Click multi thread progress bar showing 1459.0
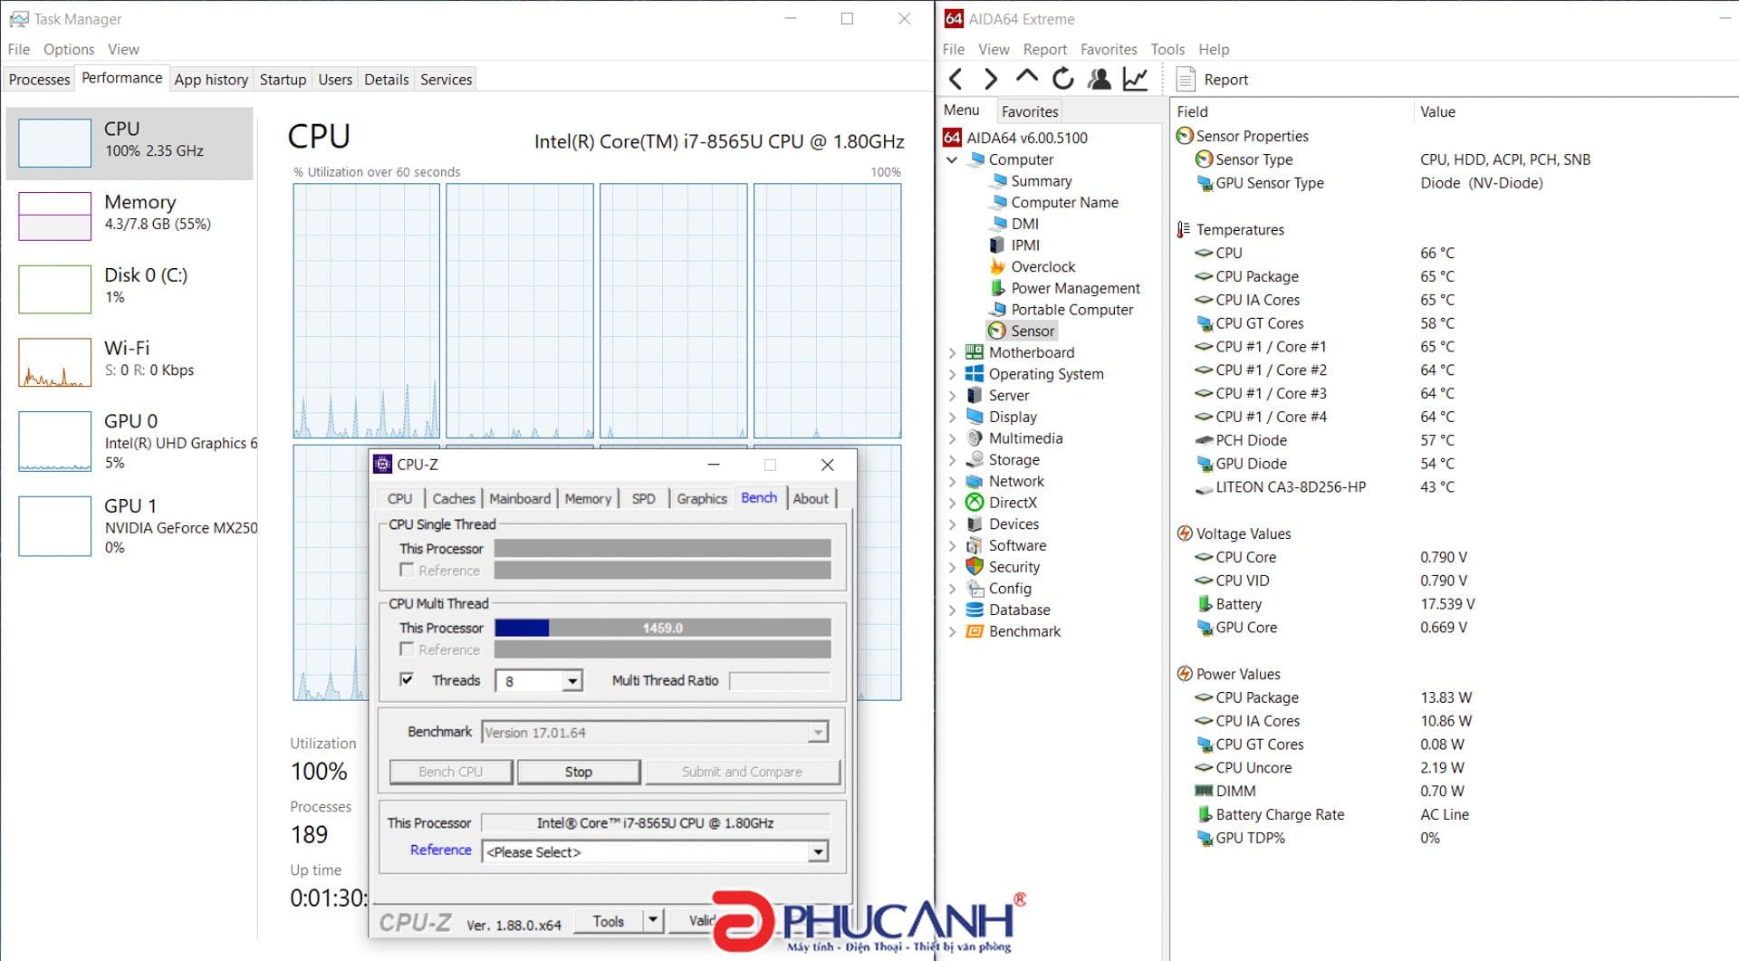 (662, 628)
